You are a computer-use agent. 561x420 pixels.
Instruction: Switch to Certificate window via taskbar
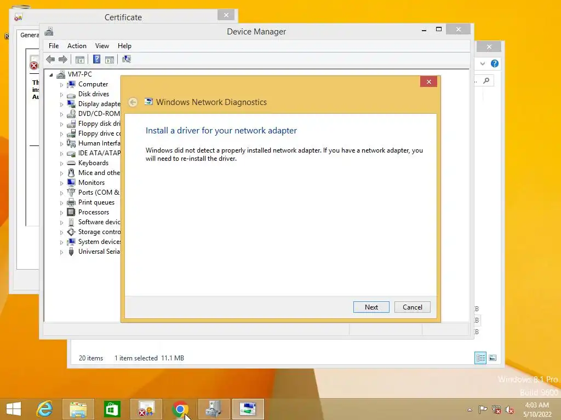click(x=146, y=409)
